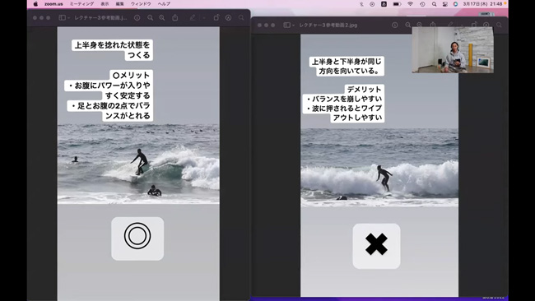The height and width of the screenshot is (301, 535).
Task: Check the battery status icon
Action: tap(397, 4)
